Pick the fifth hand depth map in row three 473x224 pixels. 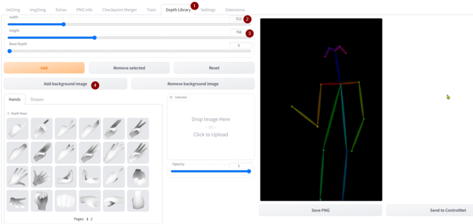tap(114, 177)
